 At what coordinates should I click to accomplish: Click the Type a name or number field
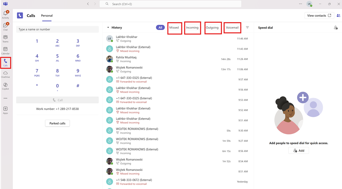tap(58, 29)
